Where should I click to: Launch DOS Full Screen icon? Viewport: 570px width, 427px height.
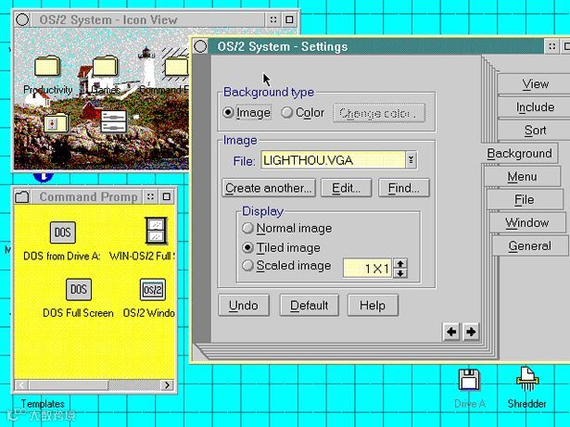(79, 289)
